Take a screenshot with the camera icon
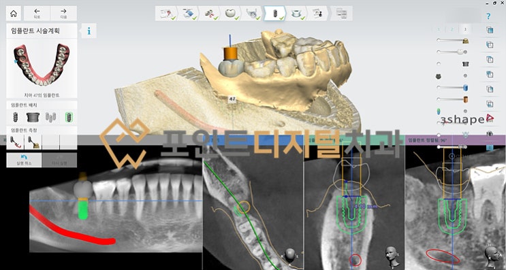 490,133
